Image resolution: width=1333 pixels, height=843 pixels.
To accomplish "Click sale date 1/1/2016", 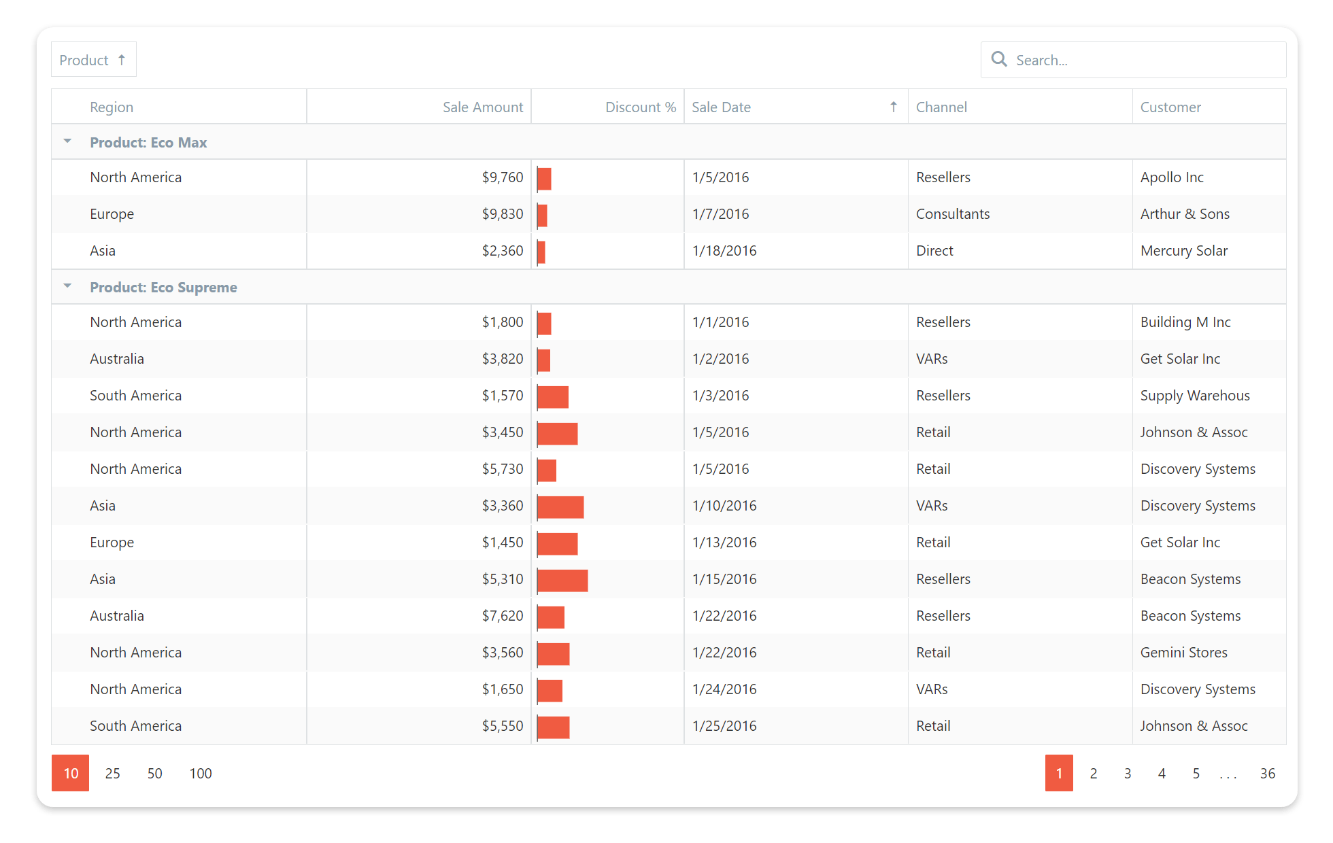I will tap(720, 322).
